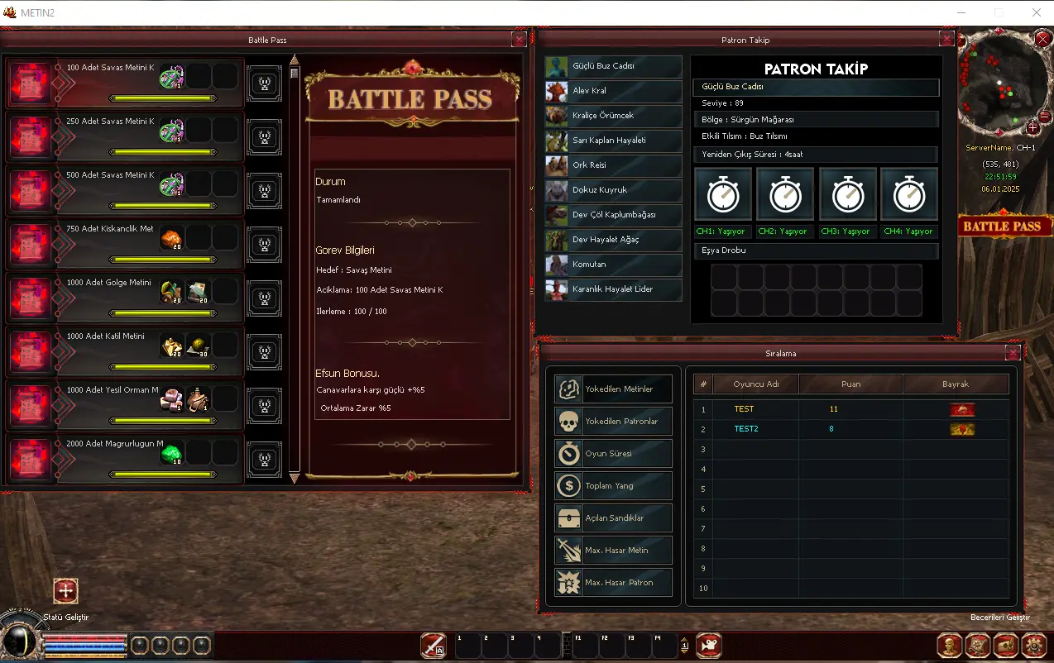Select mission row 1000 Adet Golge Metini

pos(125,298)
